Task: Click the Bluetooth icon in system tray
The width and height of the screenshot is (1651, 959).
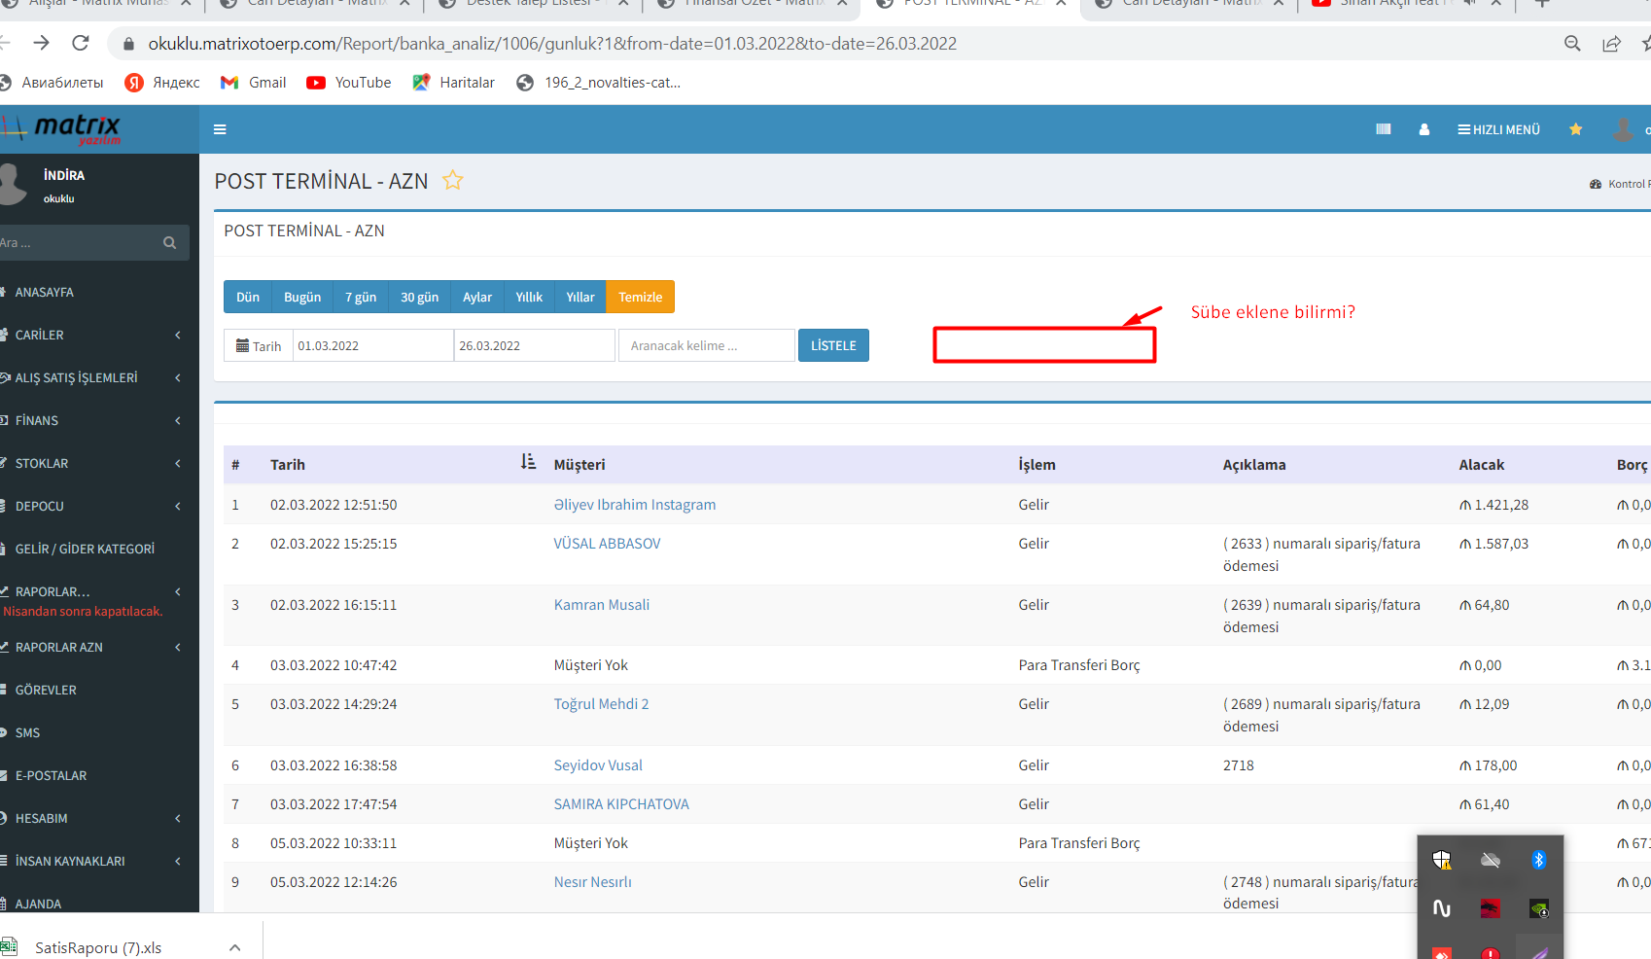Action: coord(1538,860)
